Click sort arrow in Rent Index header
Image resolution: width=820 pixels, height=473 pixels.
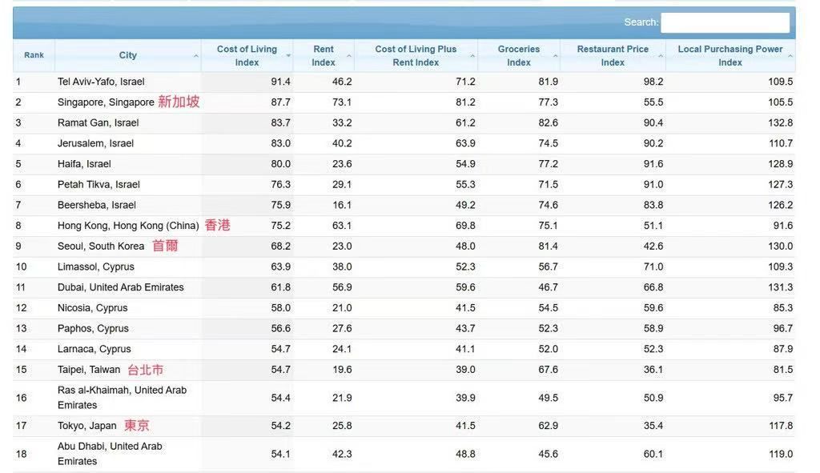(349, 56)
